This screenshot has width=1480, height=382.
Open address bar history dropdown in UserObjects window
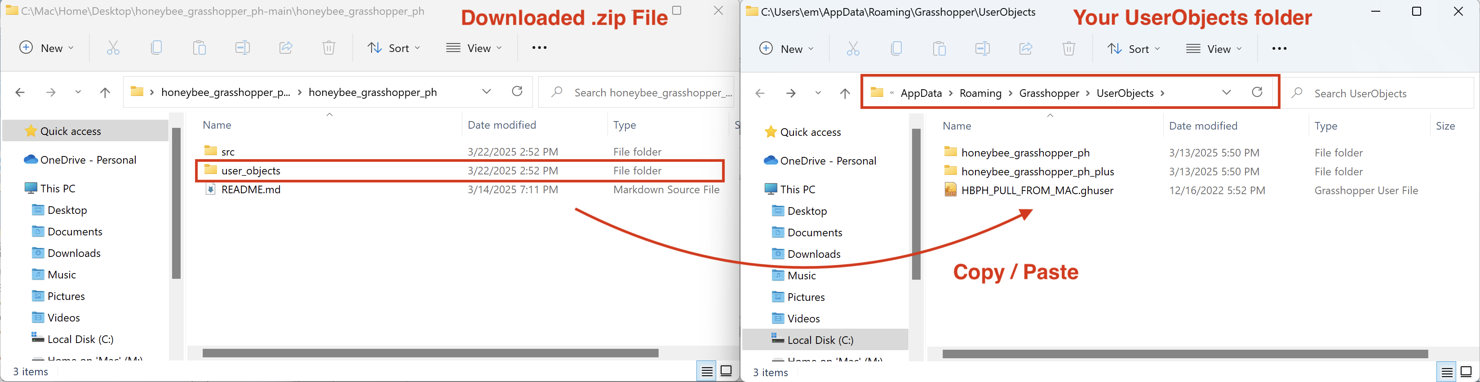1227,92
